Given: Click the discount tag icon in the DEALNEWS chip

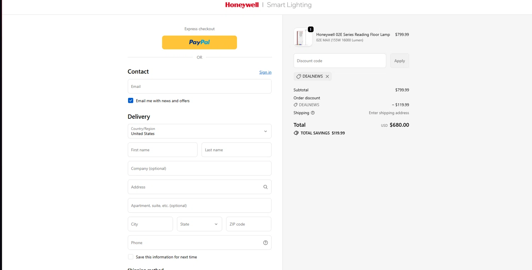Looking at the screenshot, I should click(x=299, y=77).
